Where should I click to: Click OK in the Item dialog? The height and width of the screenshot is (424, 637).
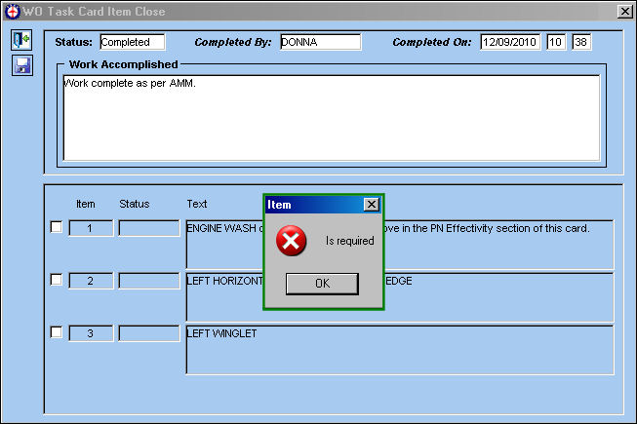(x=322, y=284)
